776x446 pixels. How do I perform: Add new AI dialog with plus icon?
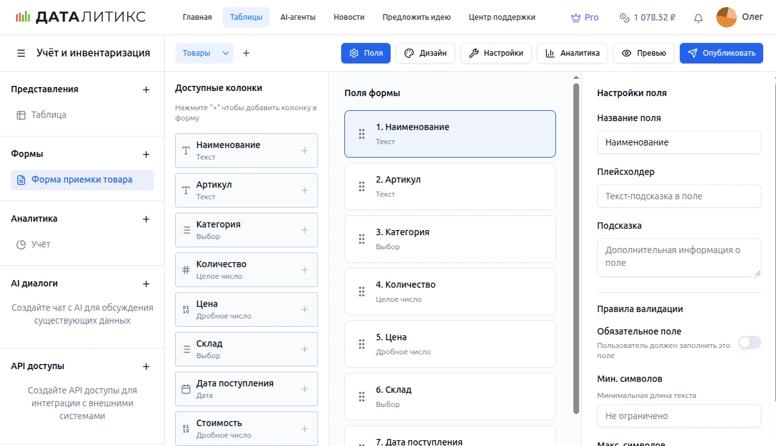coord(146,284)
